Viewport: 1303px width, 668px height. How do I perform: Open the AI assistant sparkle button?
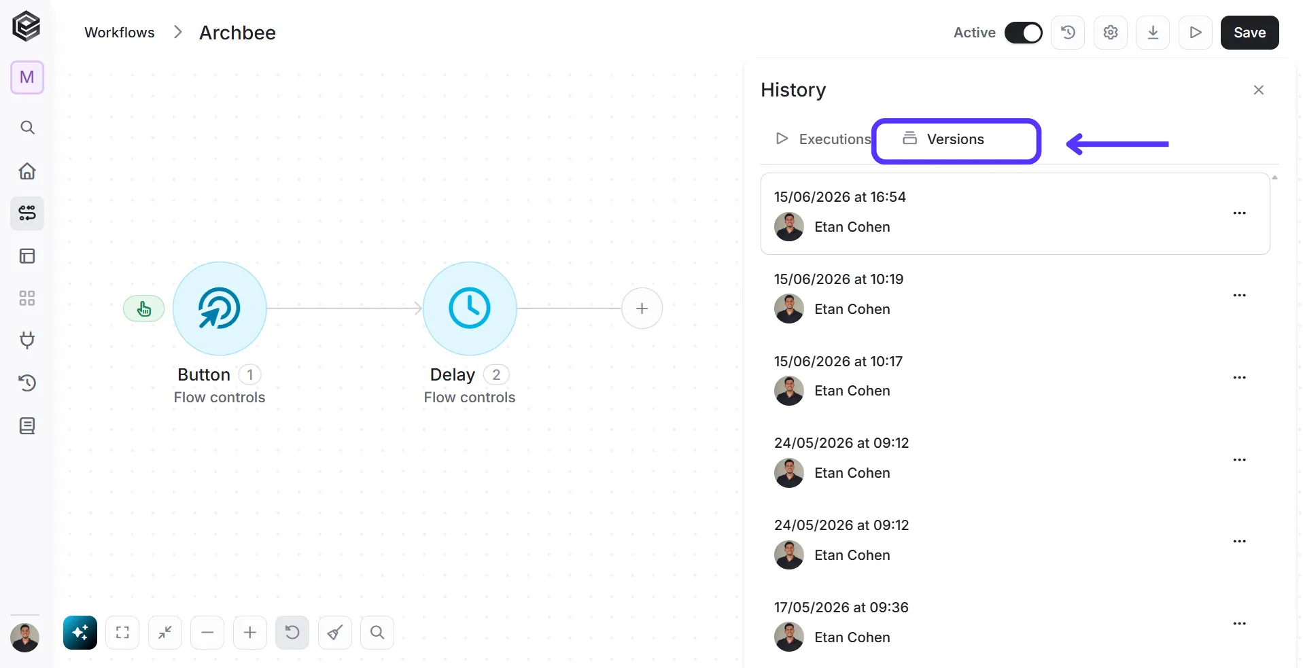pos(80,633)
